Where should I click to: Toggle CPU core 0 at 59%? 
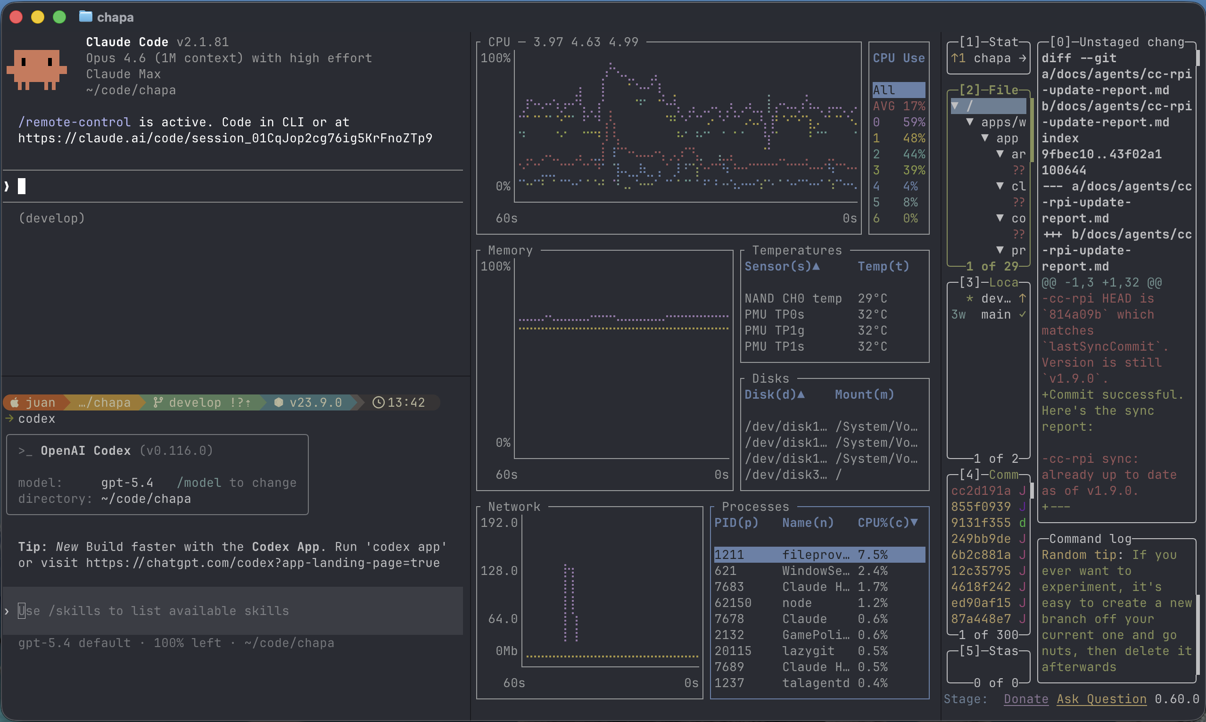point(898,122)
